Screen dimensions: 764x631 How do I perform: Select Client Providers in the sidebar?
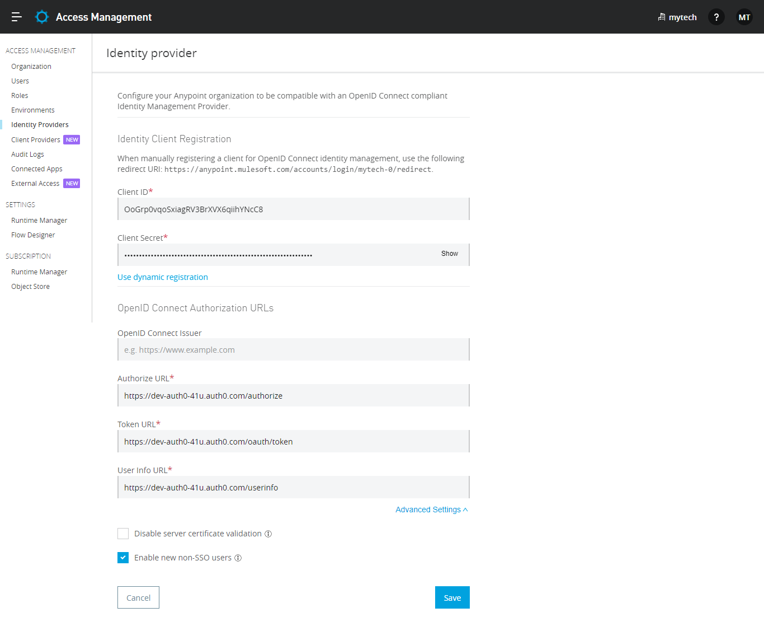click(x=36, y=140)
